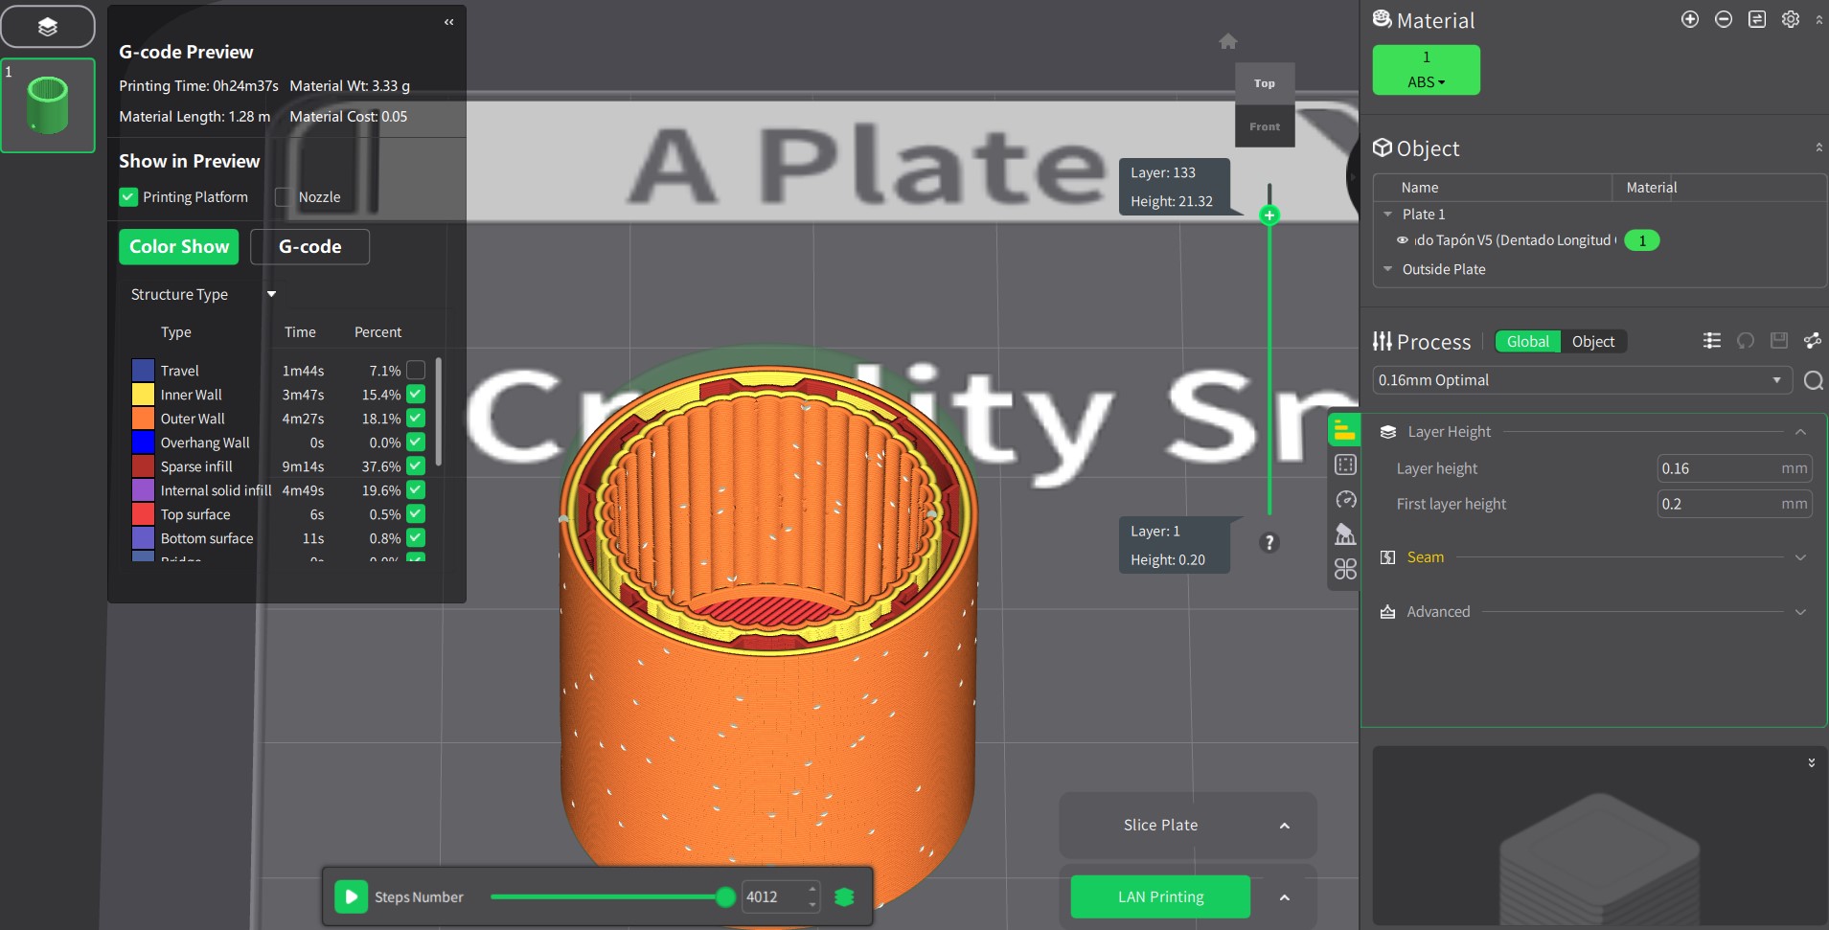Click the Slice Plate button

tap(1160, 825)
